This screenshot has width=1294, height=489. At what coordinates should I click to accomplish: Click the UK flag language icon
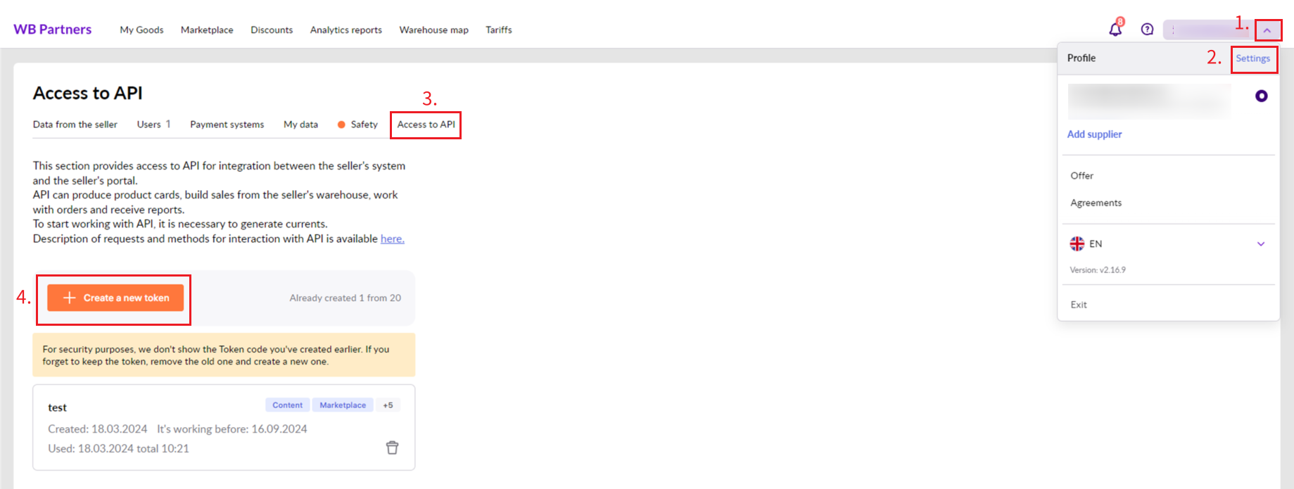coord(1077,243)
